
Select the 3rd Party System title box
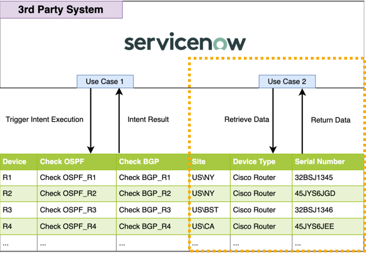tap(61, 10)
